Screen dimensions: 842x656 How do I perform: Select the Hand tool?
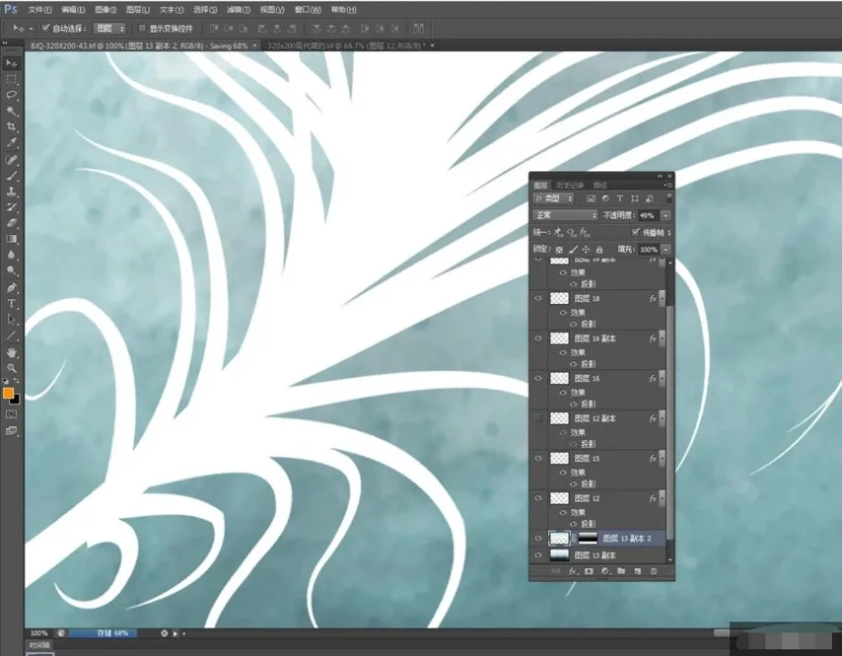[x=11, y=353]
